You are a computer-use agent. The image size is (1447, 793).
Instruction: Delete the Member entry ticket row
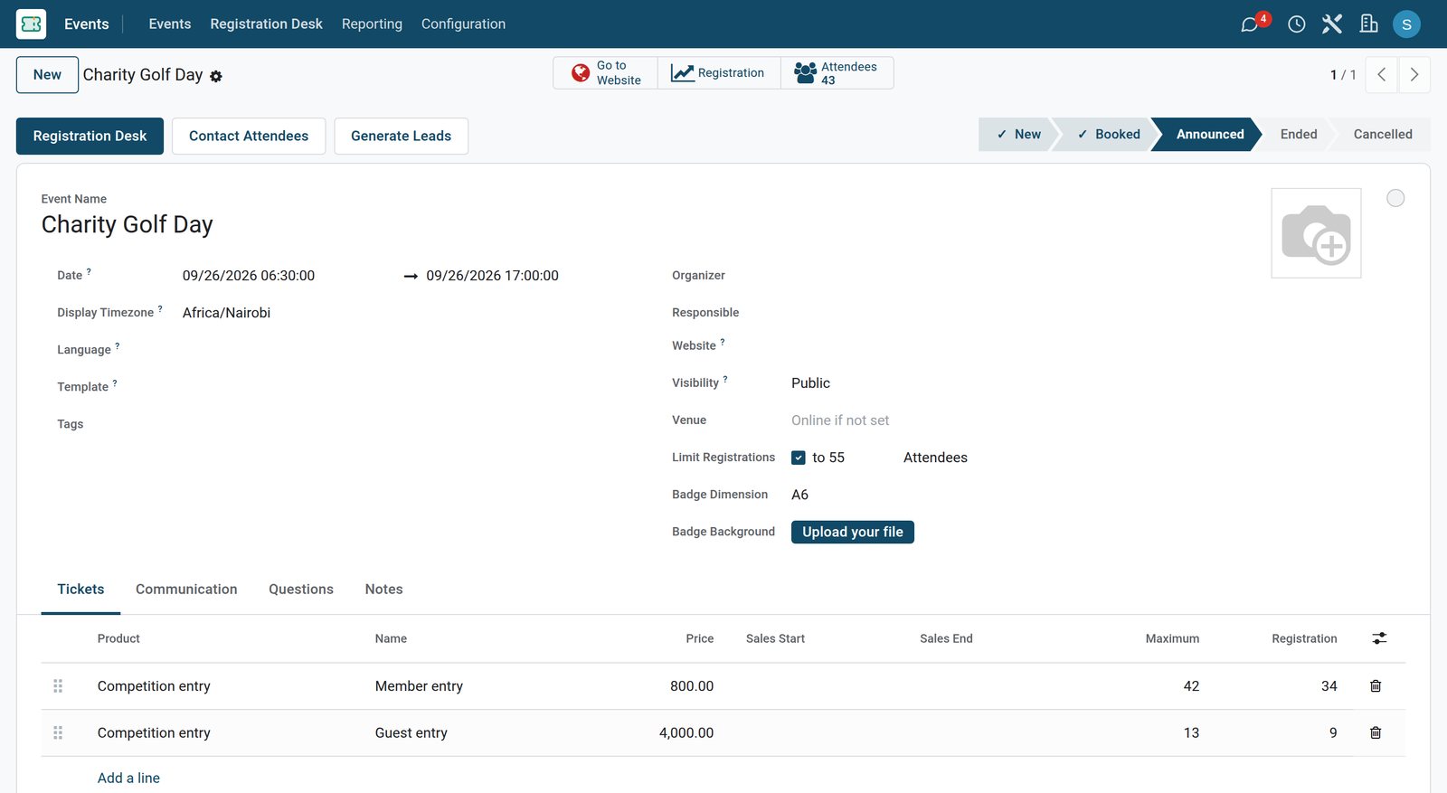[x=1376, y=686]
